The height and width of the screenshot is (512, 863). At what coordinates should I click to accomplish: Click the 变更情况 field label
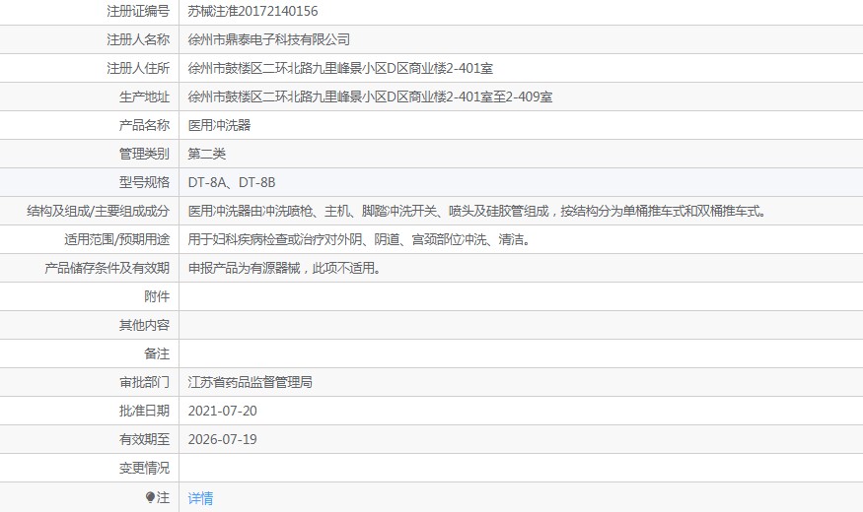click(x=144, y=468)
